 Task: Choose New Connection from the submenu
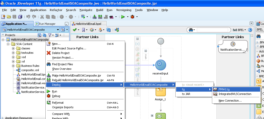coord(230,101)
